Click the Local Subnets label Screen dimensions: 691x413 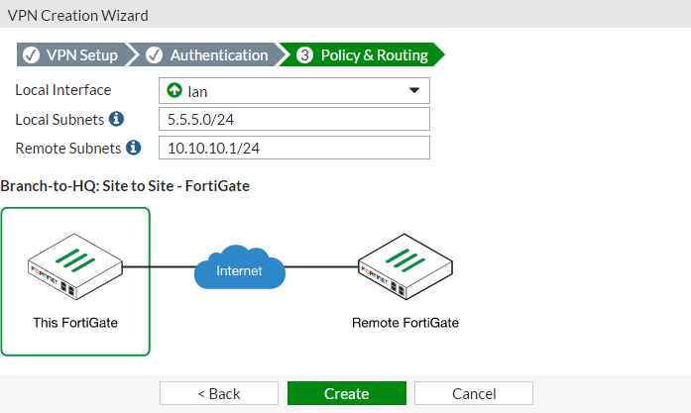59,120
